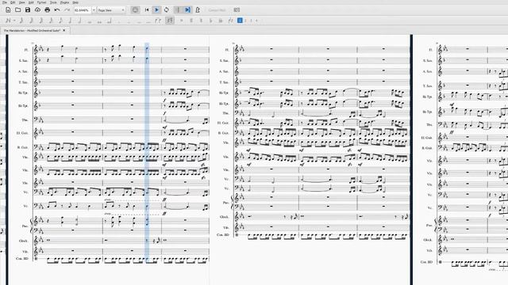
Task: Select the longa note duration
Action: point(110,21)
